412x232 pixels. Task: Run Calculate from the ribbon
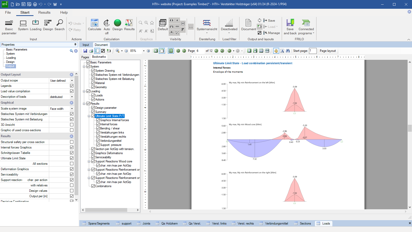(95, 25)
